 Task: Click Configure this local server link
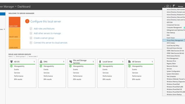(46, 21)
